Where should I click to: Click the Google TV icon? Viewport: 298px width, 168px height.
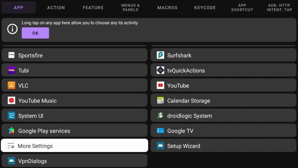(161, 131)
